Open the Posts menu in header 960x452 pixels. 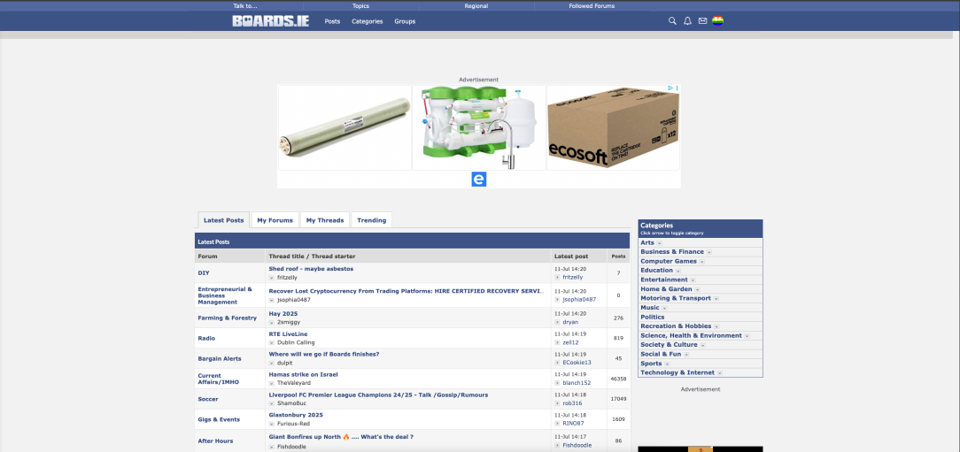click(x=332, y=21)
